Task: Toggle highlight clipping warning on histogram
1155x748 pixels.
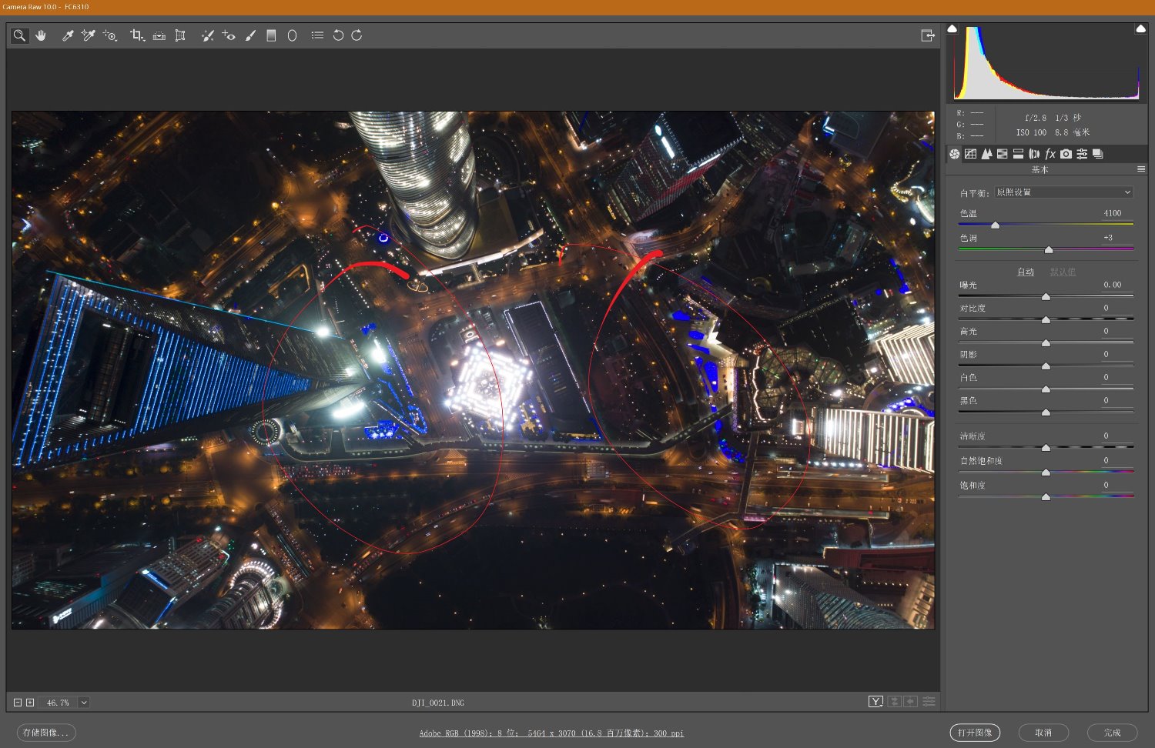Action: point(1140,28)
